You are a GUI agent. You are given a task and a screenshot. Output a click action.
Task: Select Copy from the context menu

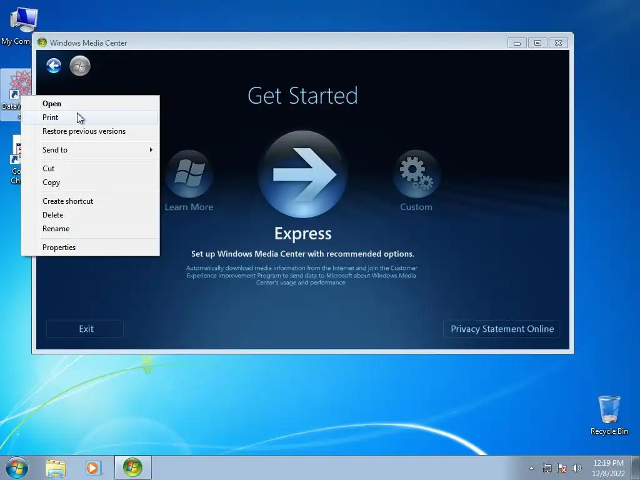pyautogui.click(x=91, y=182)
